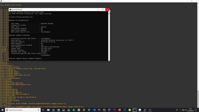Click the Host Name DESKTOP line
The image size is (199, 112).
[32, 24]
